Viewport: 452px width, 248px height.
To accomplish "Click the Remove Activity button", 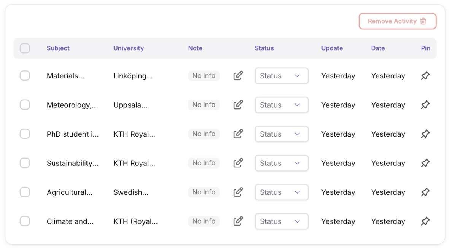I will pos(397,21).
